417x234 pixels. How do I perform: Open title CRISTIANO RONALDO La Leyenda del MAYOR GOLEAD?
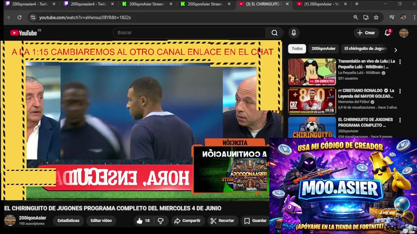point(367,93)
